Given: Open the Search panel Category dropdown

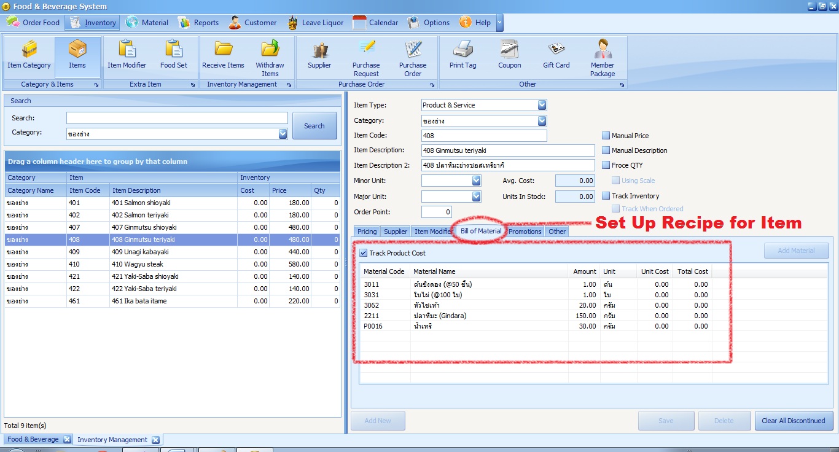Looking at the screenshot, I should point(283,133).
